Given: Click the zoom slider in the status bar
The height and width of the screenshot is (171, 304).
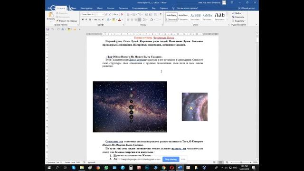Looking at the screenshot, I should [x=241, y=162].
